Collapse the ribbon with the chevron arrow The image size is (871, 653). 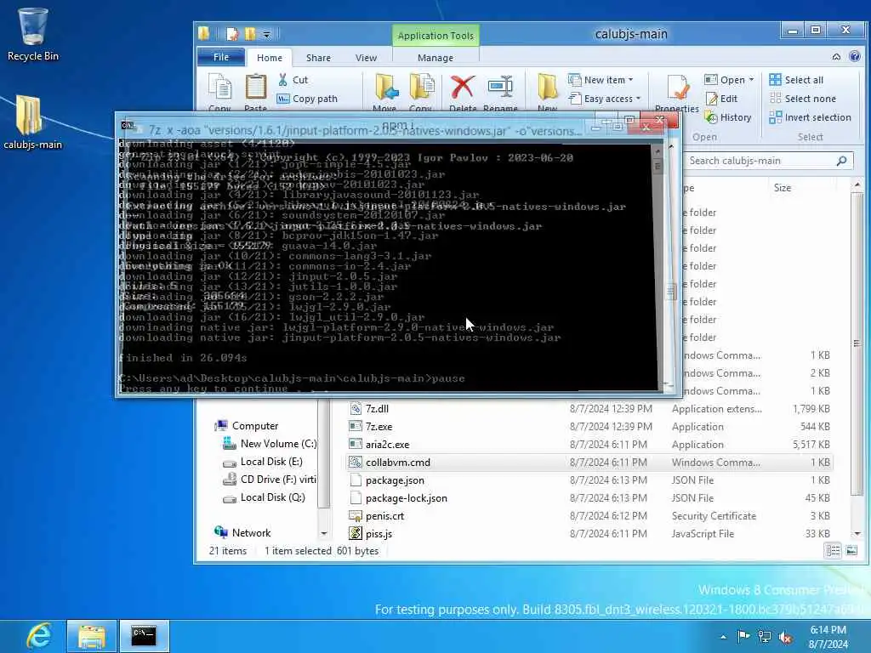point(837,57)
